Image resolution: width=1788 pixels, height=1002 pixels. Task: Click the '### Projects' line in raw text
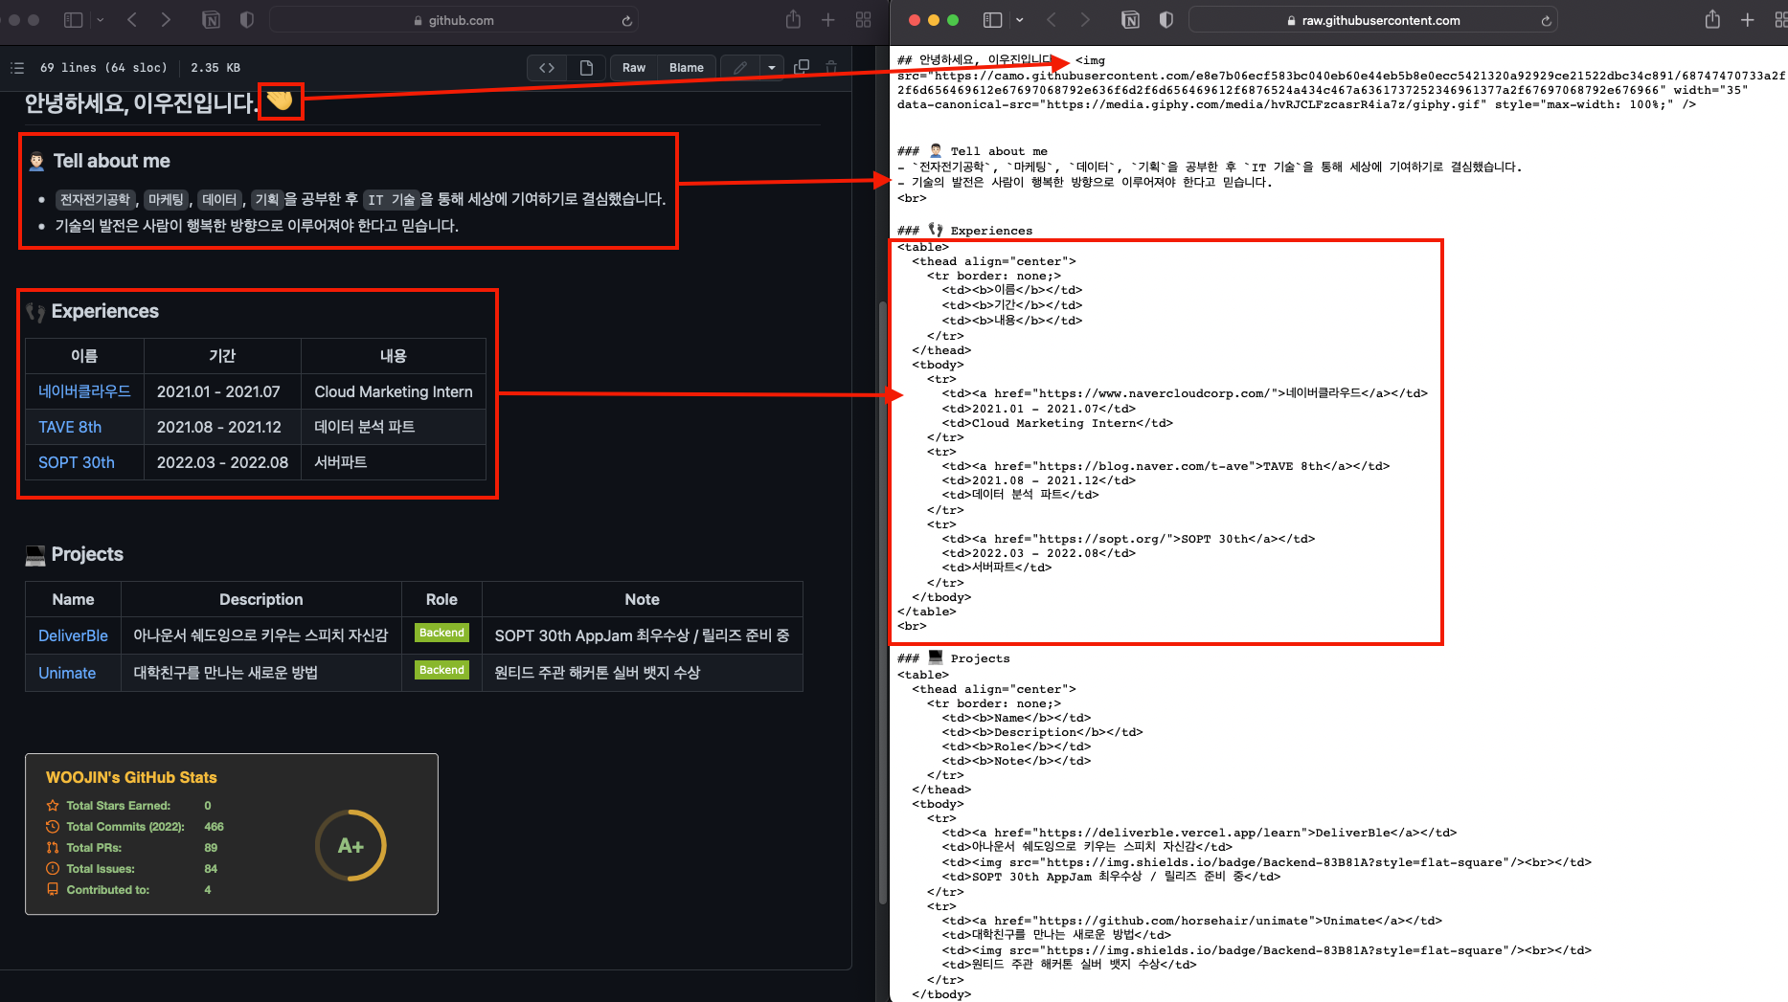tap(954, 658)
